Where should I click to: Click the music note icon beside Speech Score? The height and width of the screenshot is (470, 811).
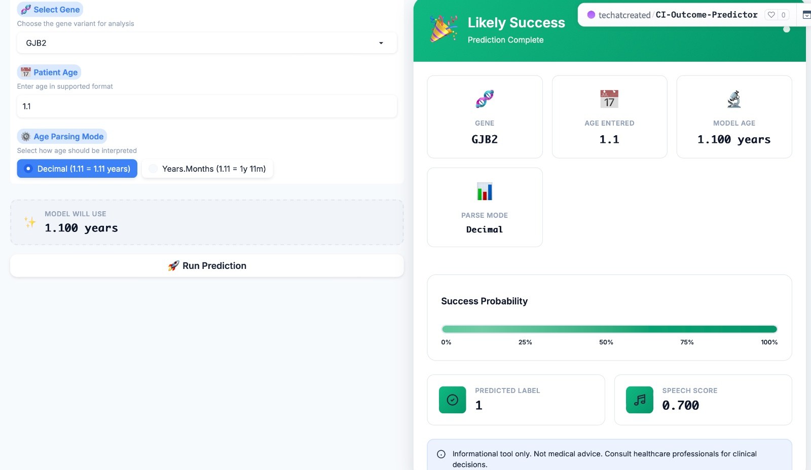(640, 400)
